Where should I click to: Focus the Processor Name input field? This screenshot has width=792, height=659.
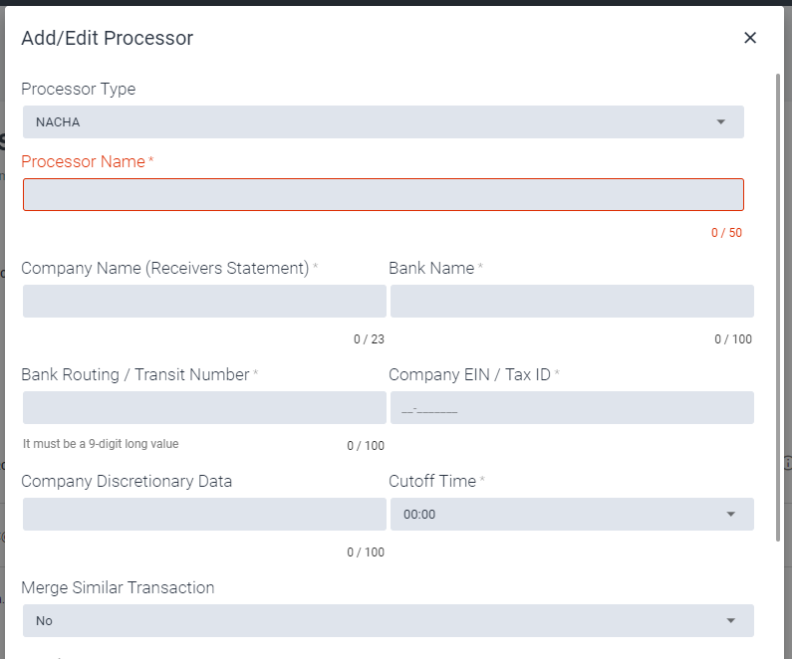click(x=383, y=195)
